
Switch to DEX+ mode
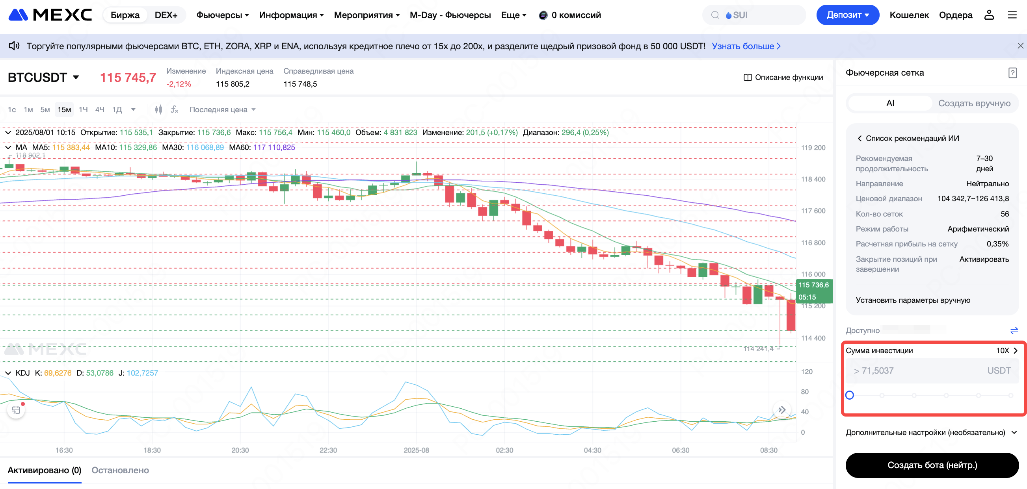pyautogui.click(x=166, y=15)
